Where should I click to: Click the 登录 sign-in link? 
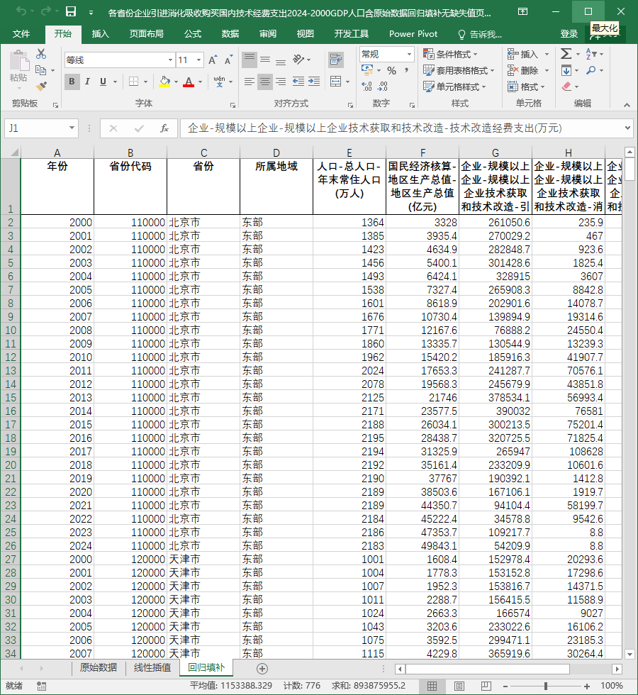click(x=569, y=34)
